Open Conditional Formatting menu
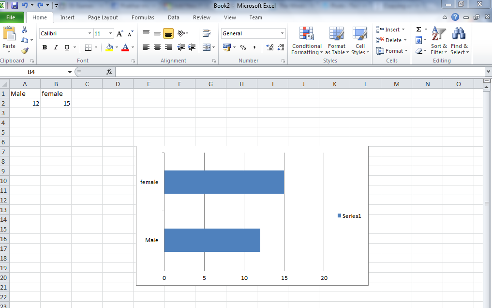Image resolution: width=492 pixels, height=308 pixels. tap(307, 41)
